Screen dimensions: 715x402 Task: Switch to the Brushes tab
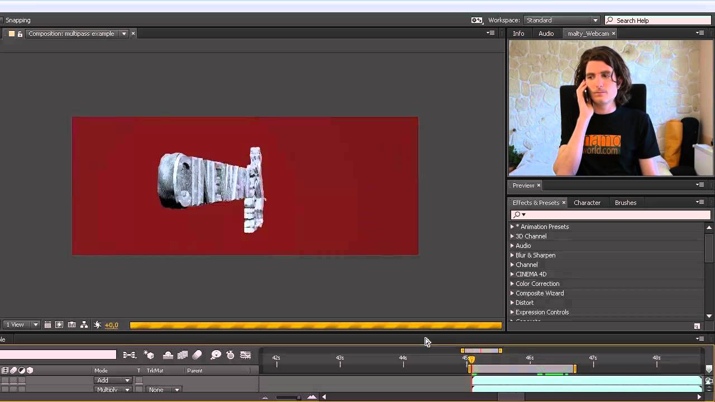626,203
